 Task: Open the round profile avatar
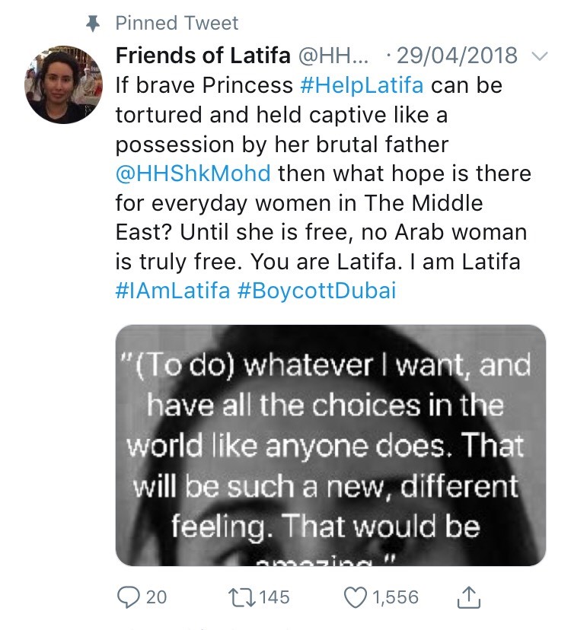(x=63, y=84)
